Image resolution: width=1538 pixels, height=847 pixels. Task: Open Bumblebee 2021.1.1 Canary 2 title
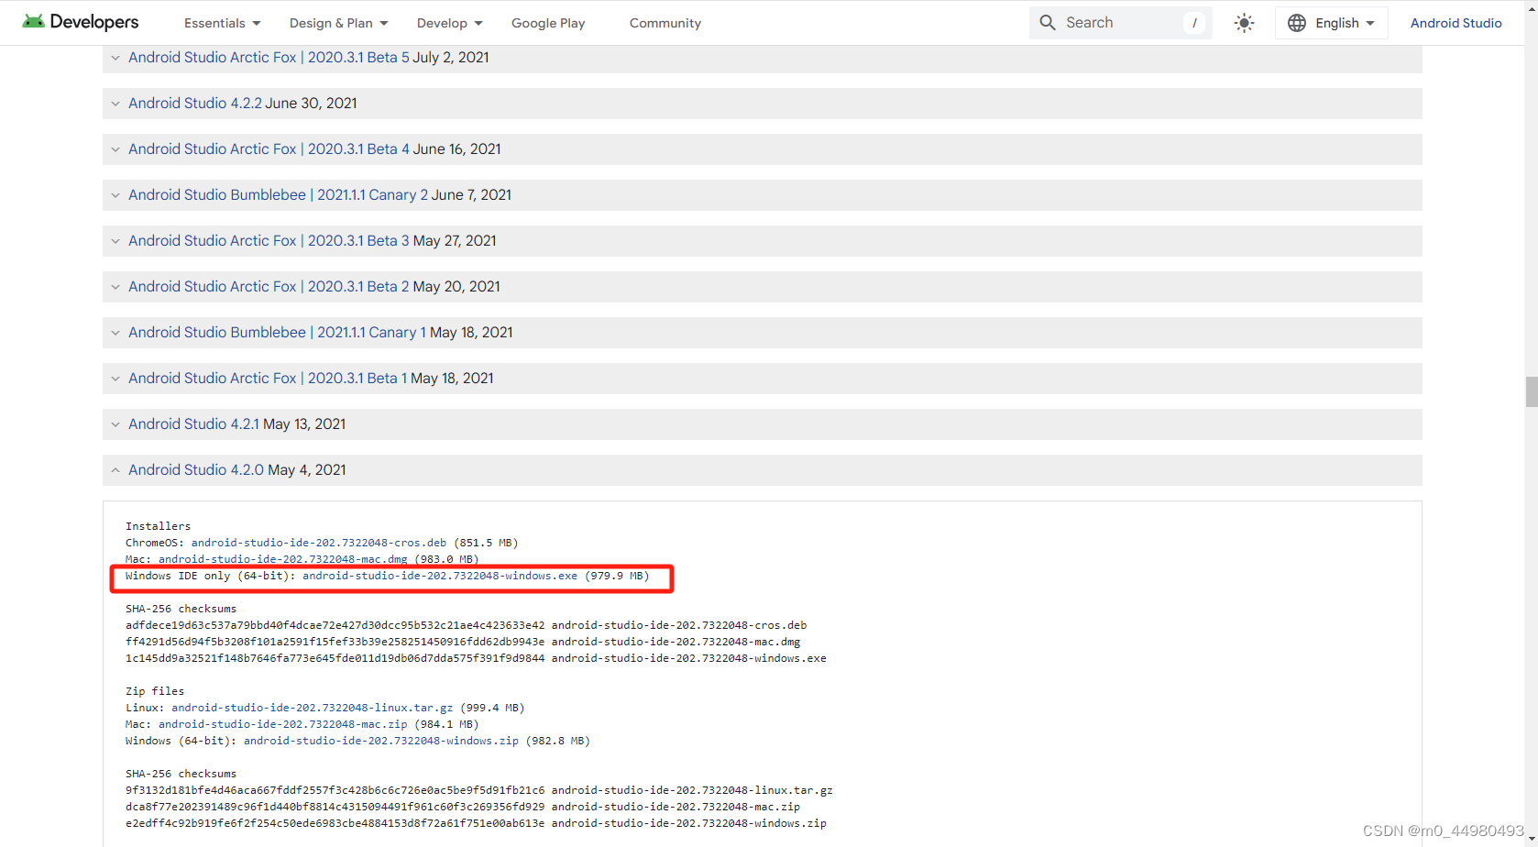278,194
